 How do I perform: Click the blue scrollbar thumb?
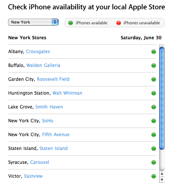coord(162,98)
